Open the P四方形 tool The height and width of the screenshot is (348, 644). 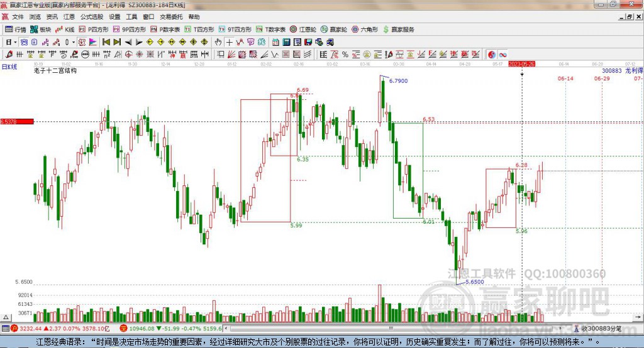(94, 30)
